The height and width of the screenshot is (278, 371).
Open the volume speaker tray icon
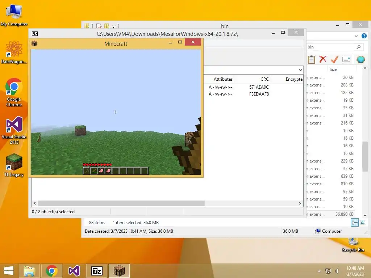point(337,271)
